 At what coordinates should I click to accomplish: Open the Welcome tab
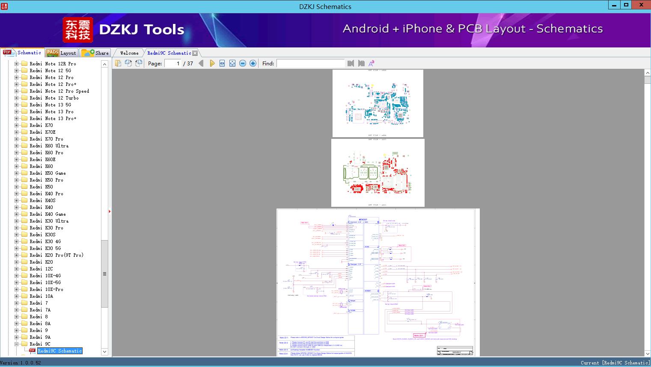[x=129, y=53]
